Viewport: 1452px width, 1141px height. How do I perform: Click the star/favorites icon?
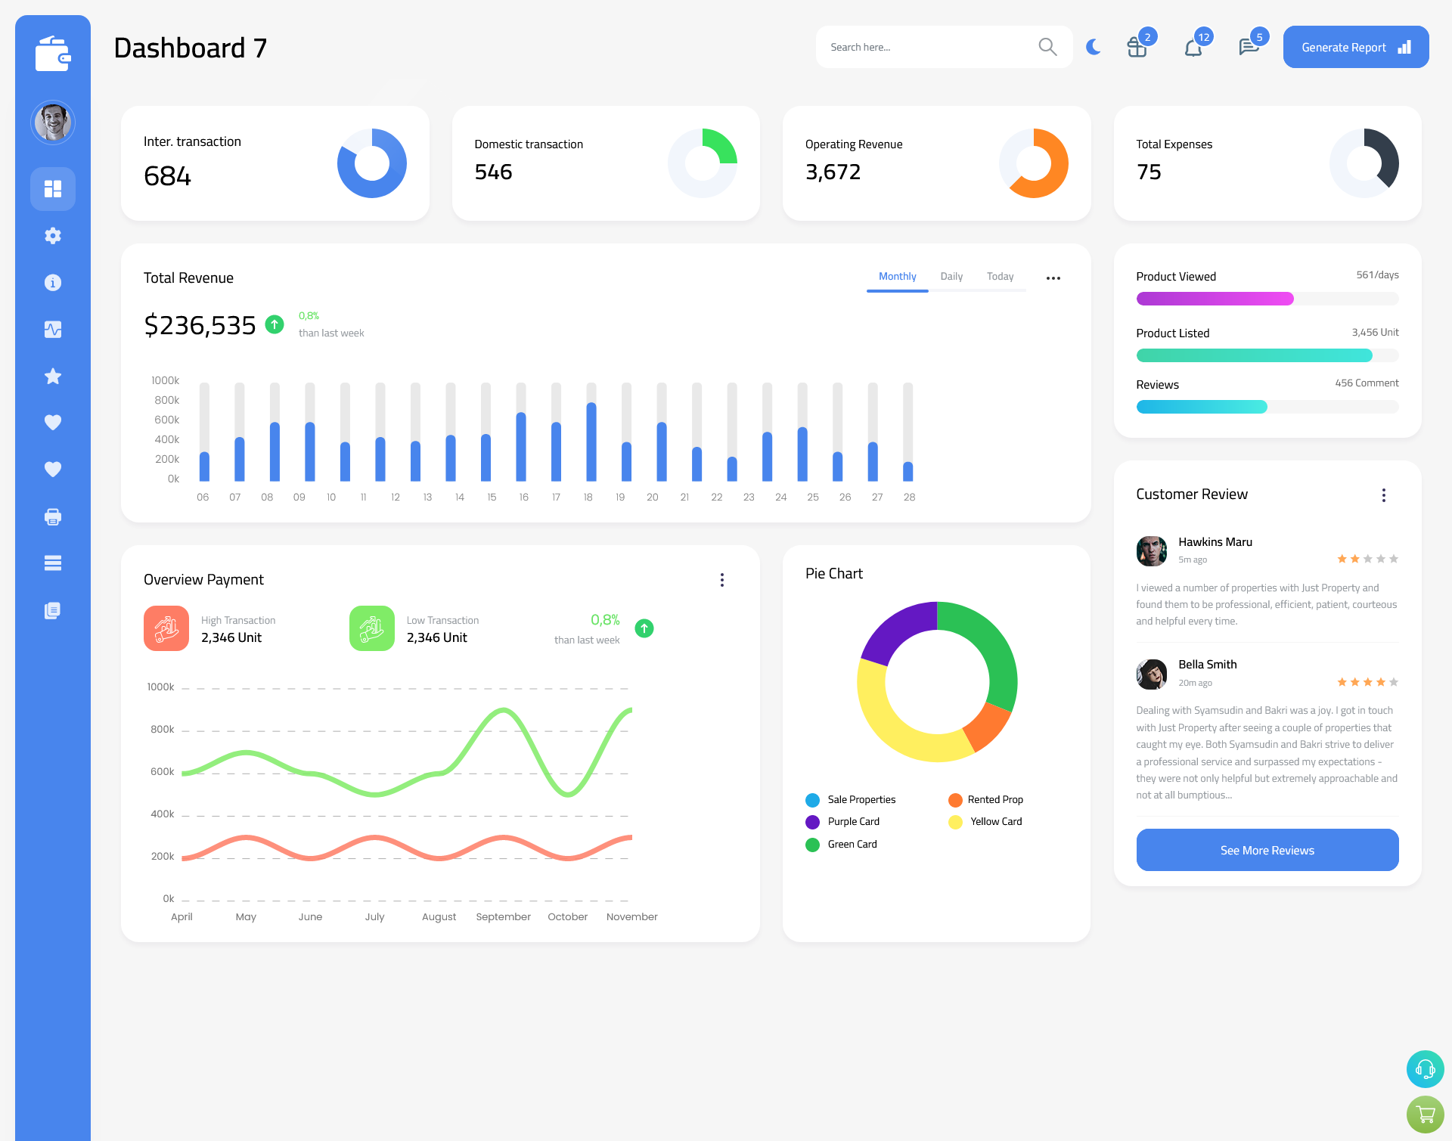(53, 377)
